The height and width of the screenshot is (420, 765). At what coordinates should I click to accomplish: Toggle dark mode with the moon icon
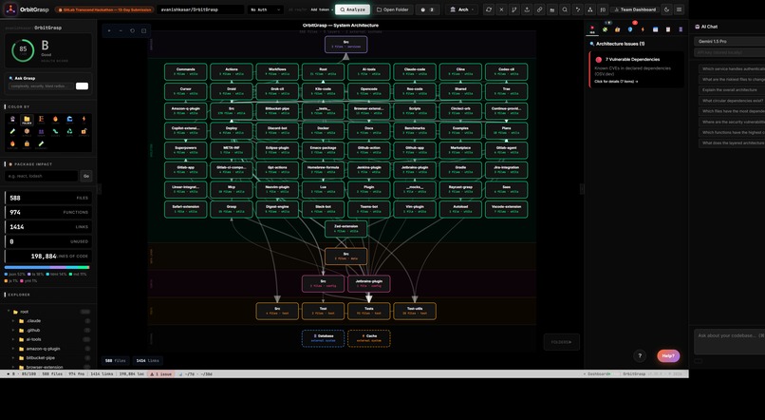666,10
